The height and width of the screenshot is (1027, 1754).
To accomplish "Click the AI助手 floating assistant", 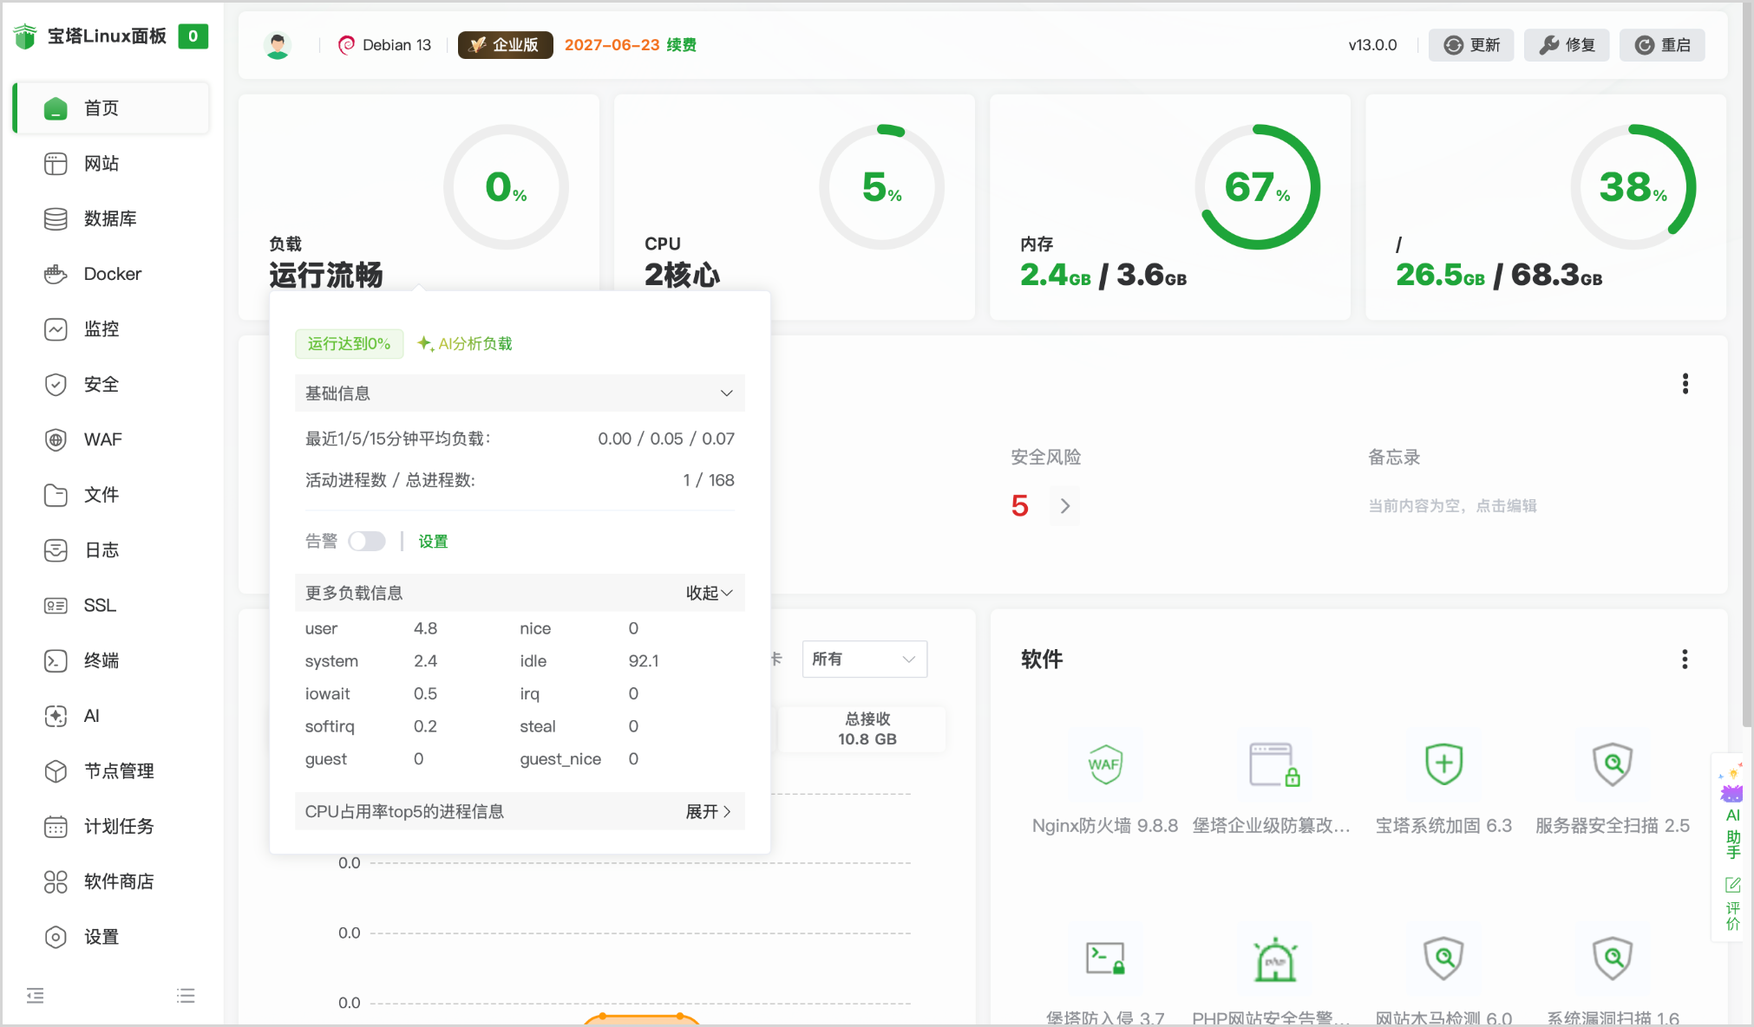I will 1732,811.
